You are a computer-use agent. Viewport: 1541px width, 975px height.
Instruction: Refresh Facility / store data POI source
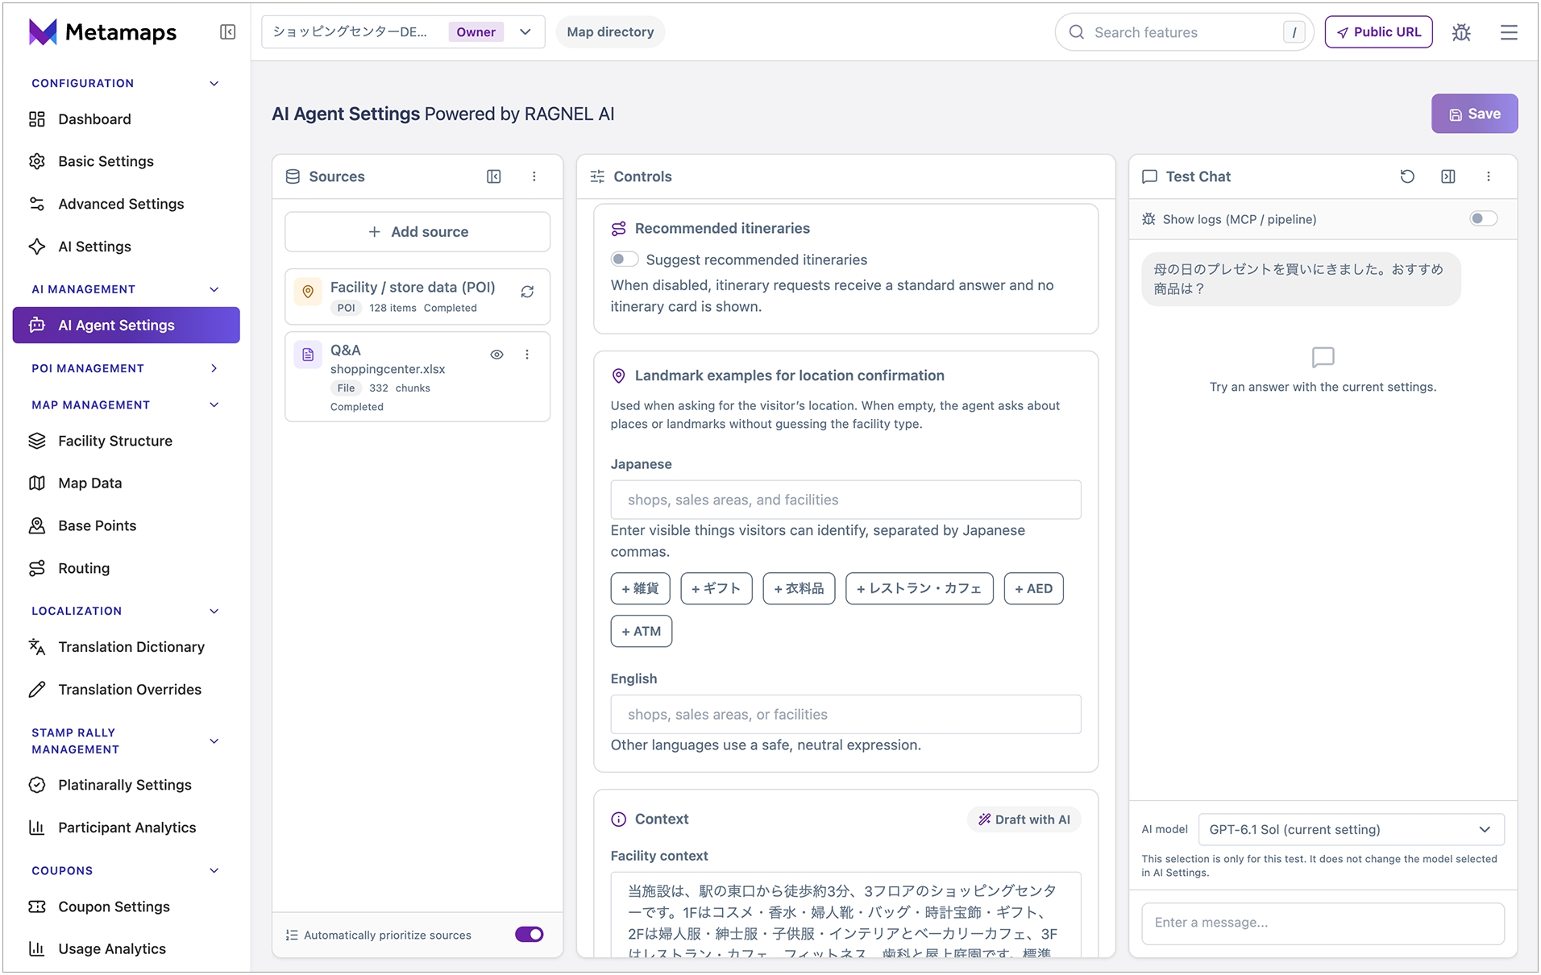(x=527, y=292)
